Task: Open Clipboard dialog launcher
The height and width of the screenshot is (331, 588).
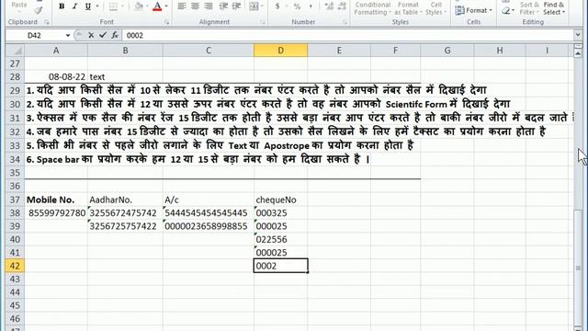Action: [x=47, y=22]
